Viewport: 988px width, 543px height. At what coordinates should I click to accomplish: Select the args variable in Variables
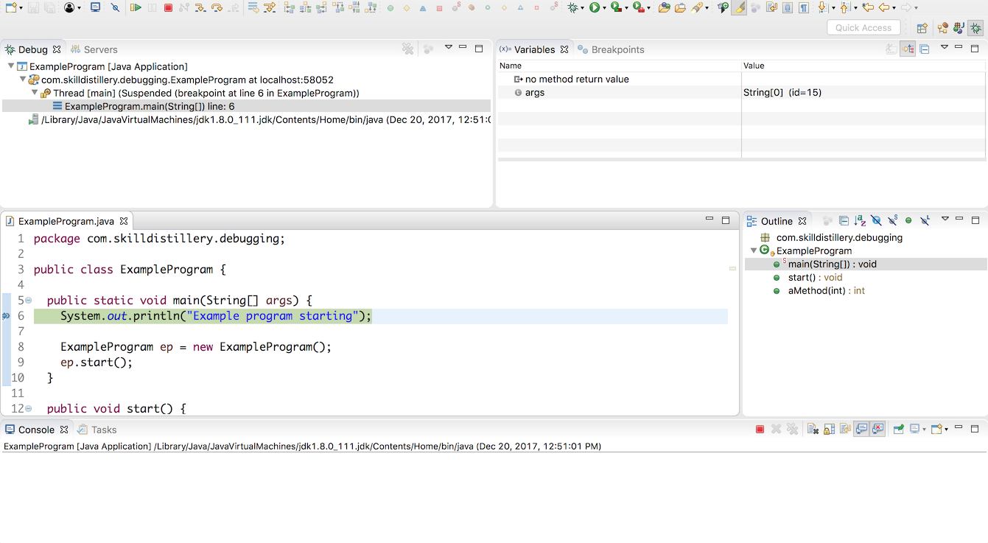point(536,92)
